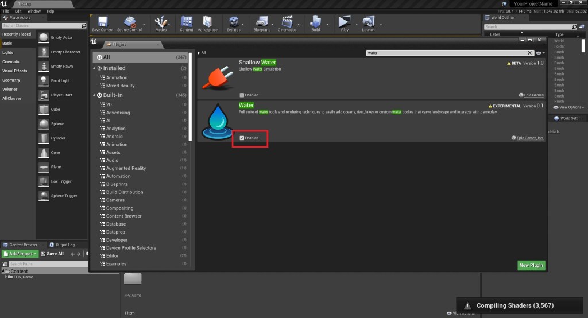Screen dimensions: 588x318
Task: Open the Add/Import dropdown
Action: point(21,254)
